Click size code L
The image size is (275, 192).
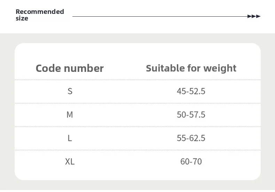coord(70,138)
